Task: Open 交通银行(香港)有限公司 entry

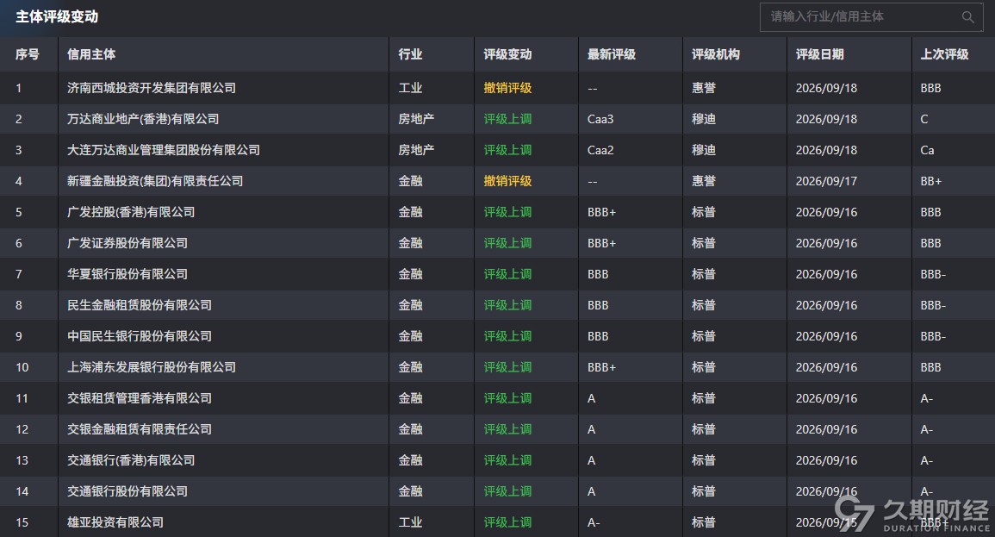Action: pos(131,461)
